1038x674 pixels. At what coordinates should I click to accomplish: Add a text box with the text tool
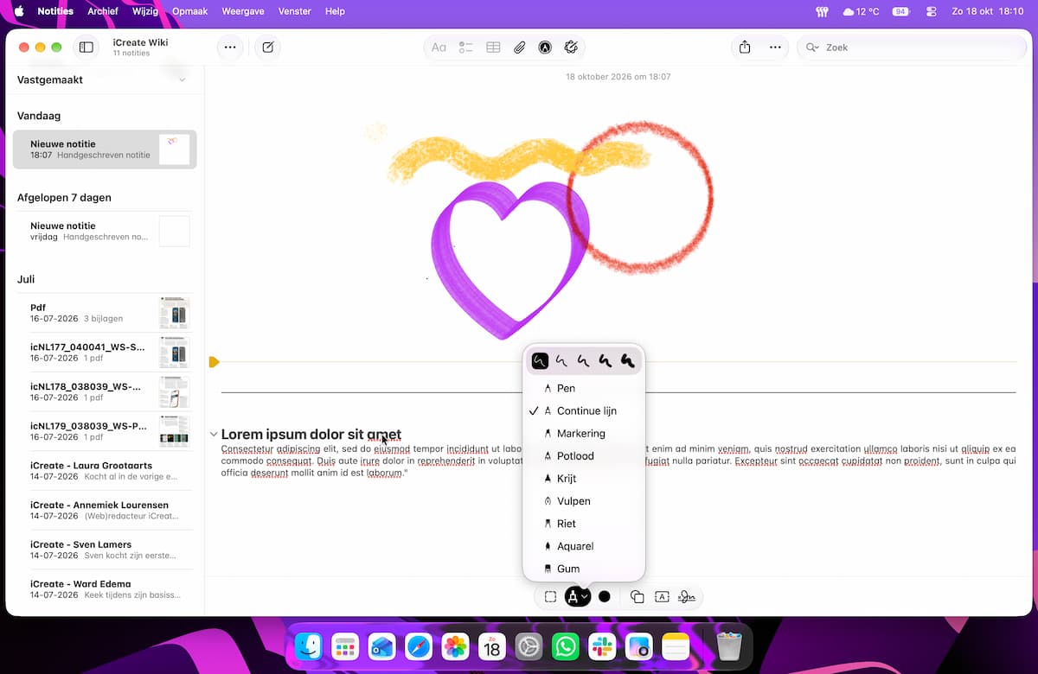pos(662,596)
